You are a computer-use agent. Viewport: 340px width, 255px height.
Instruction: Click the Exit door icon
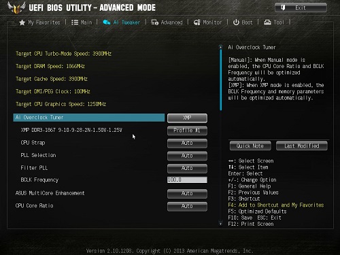(283, 7)
